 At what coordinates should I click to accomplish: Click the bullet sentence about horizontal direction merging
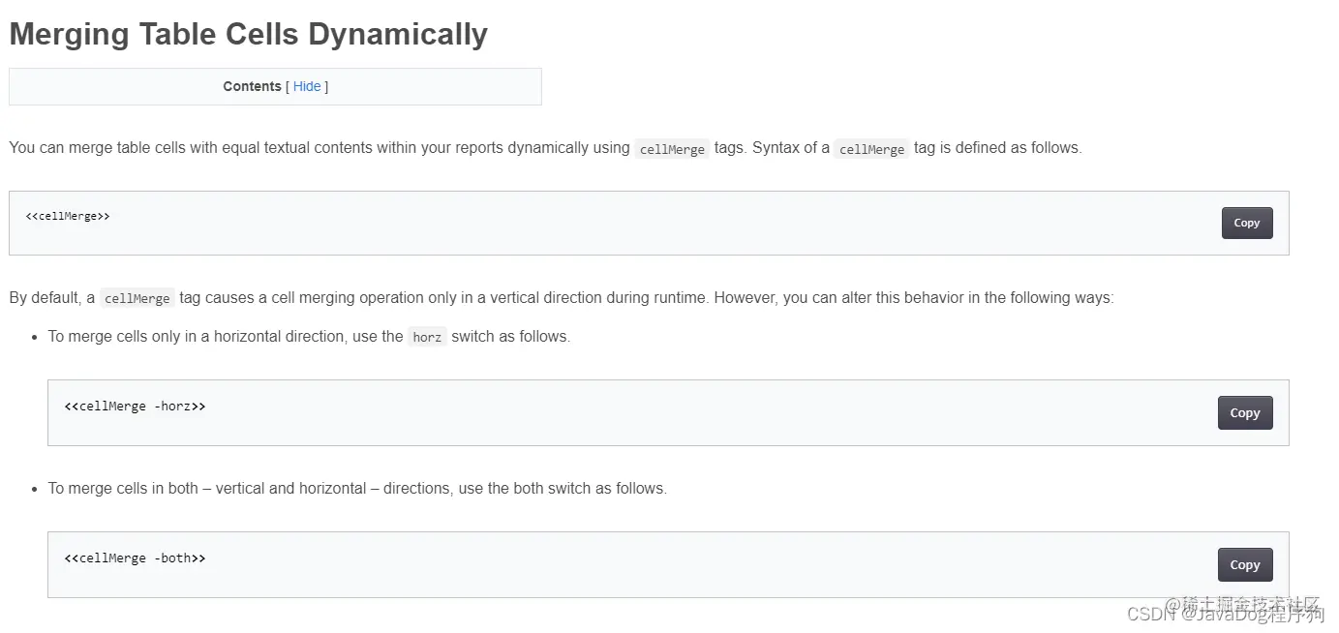223,337
